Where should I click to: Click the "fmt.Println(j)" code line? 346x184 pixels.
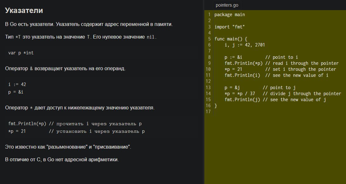click(242, 100)
